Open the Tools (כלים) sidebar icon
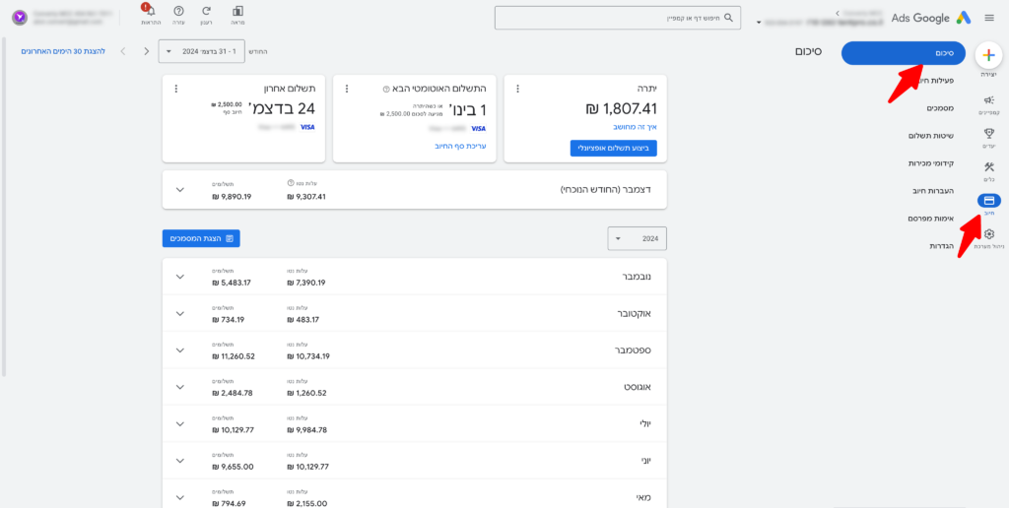The height and width of the screenshot is (508, 1009). 988,169
